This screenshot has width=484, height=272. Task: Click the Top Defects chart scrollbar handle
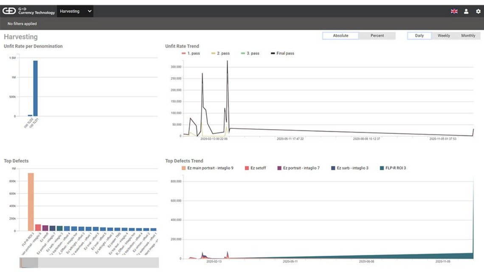coord(29,263)
